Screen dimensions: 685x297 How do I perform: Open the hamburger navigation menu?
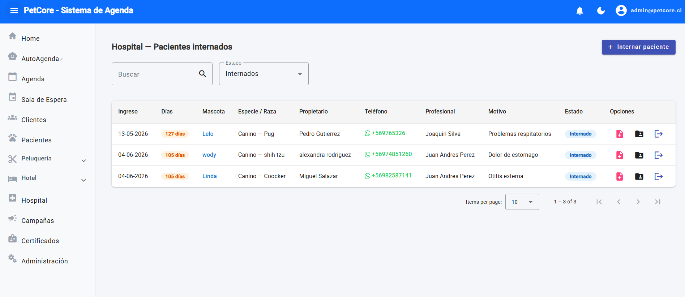14,10
